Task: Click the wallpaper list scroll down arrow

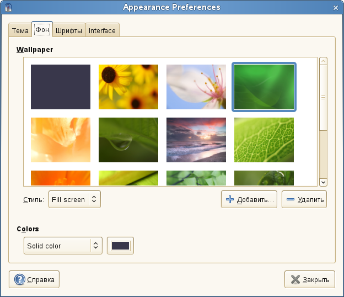Action: click(324, 182)
